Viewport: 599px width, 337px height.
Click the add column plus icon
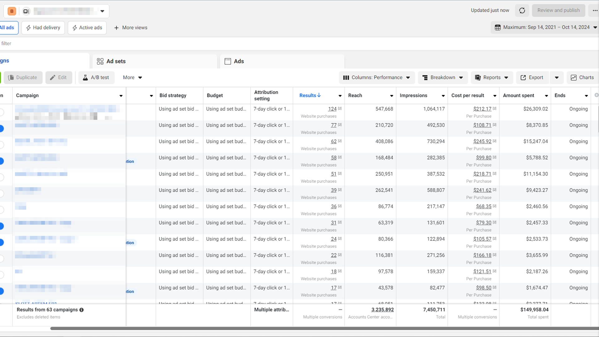(596, 95)
